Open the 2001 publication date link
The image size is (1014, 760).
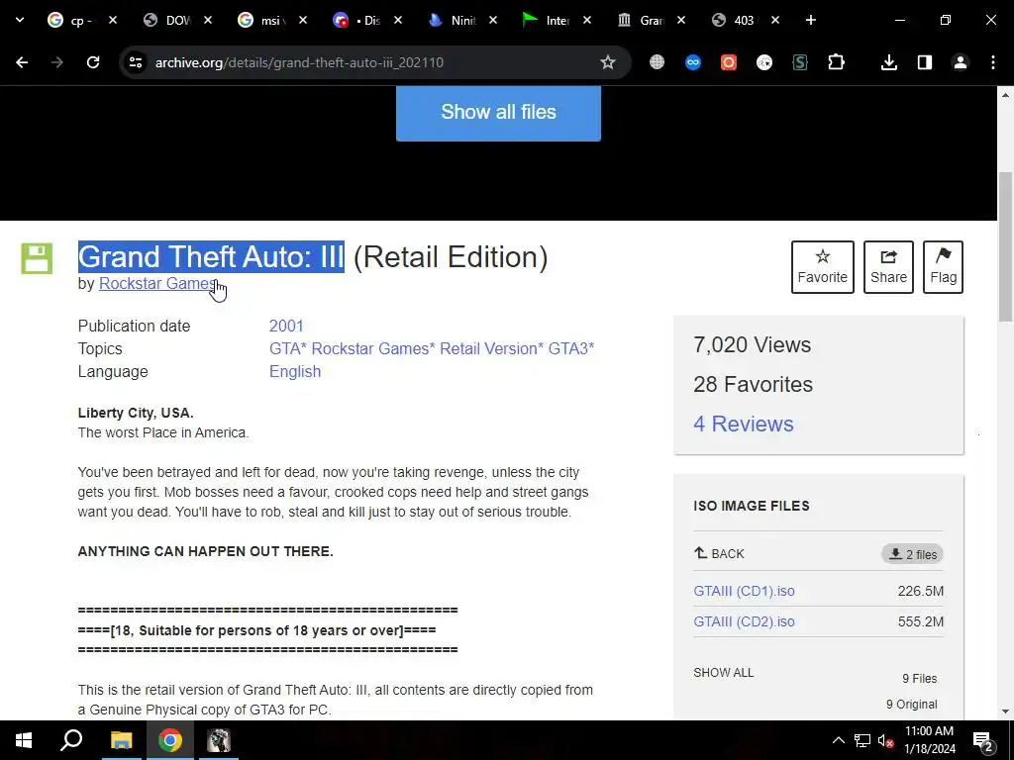pos(286,326)
